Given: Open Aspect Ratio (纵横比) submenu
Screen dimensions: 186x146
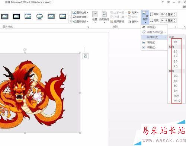Looking at the screenshot, I should (x=154, y=37).
